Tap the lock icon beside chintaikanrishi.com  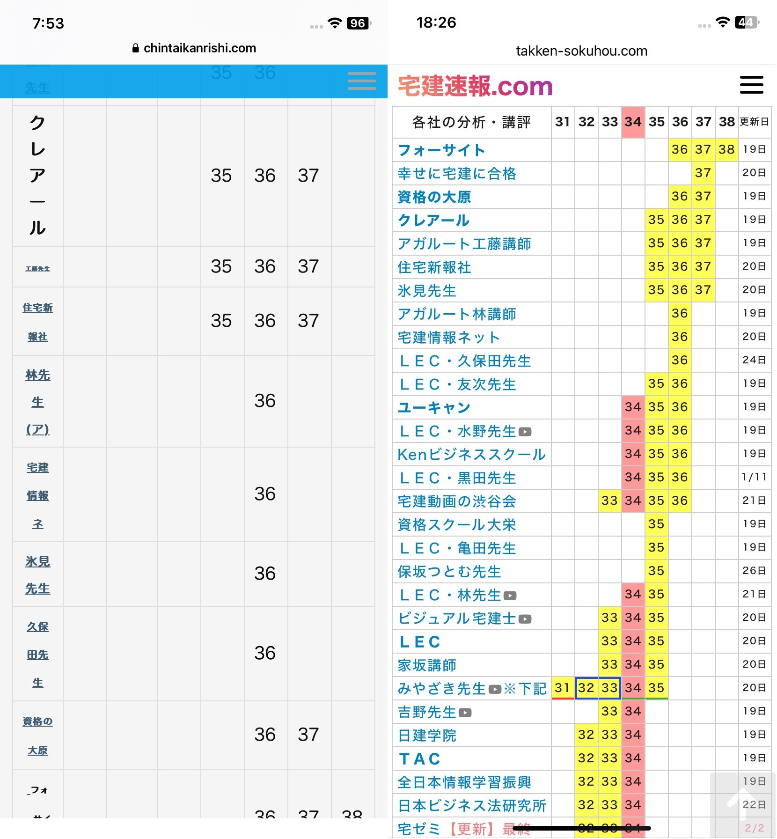pos(135,48)
